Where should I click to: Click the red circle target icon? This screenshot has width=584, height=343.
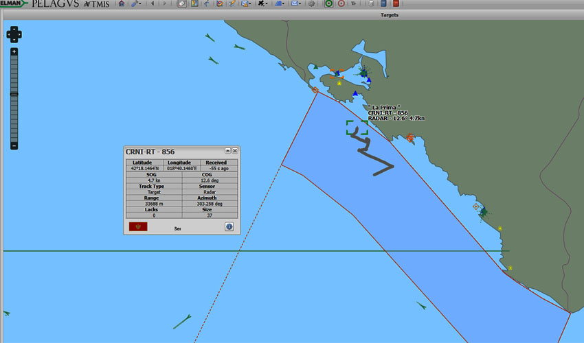click(341, 3)
